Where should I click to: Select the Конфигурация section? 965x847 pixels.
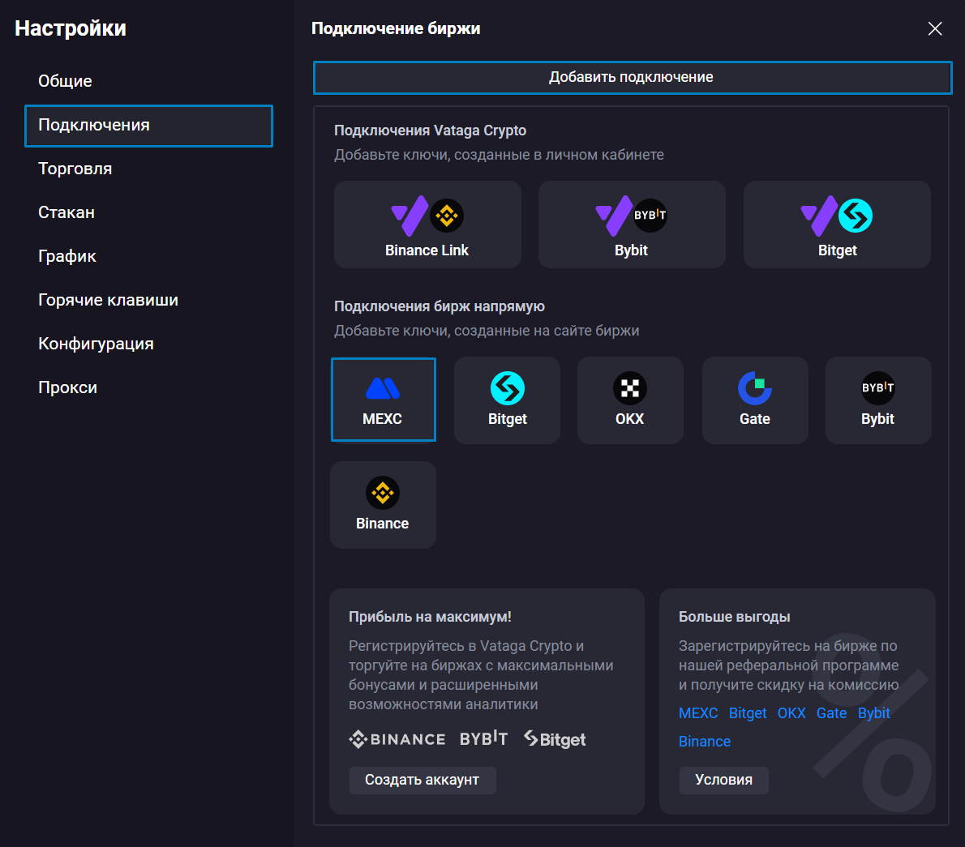[x=96, y=343]
